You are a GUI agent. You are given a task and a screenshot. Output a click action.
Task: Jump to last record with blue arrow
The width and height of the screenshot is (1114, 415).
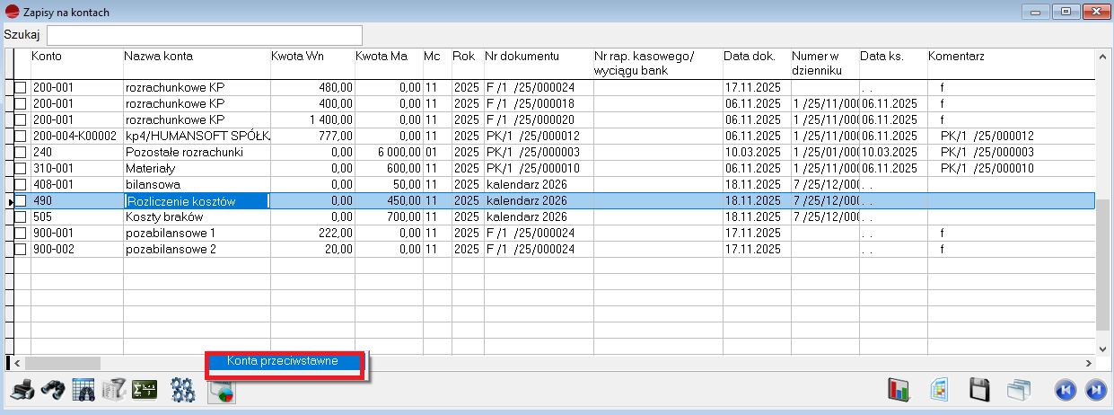pyautogui.click(x=1094, y=391)
